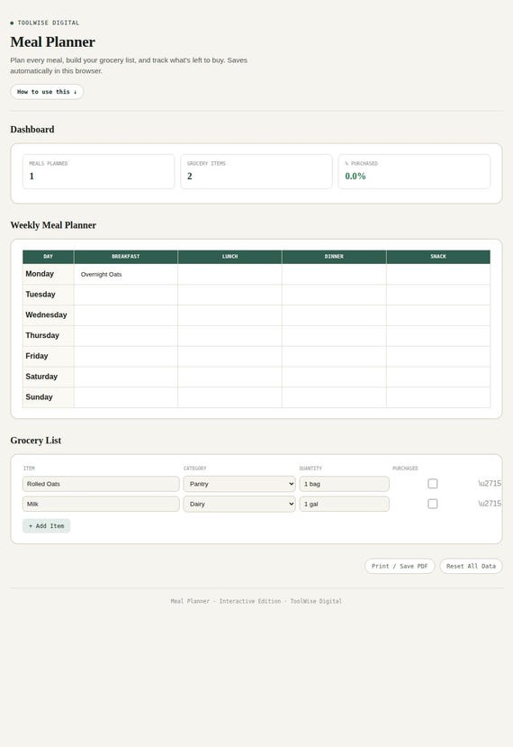
Task: Click the Weekly Meal Planner heading
Action: 53,225
